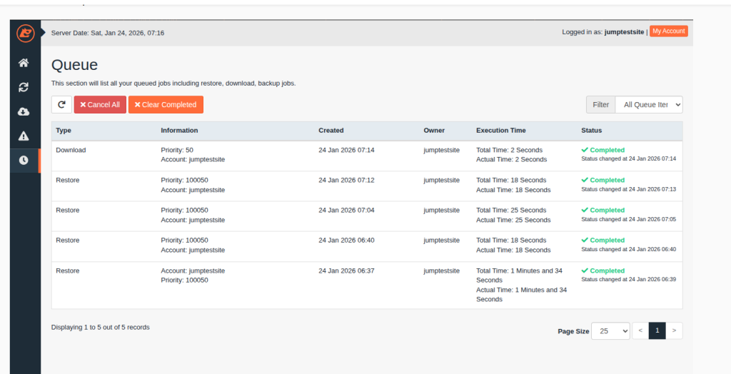
Task: Go to the Home dashboard sidebar icon
Action: 24,63
